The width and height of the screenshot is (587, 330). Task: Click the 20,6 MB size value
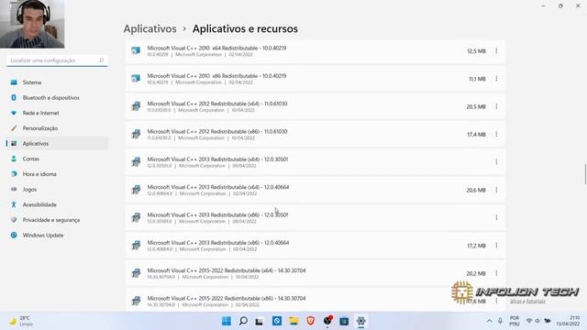pos(476,191)
